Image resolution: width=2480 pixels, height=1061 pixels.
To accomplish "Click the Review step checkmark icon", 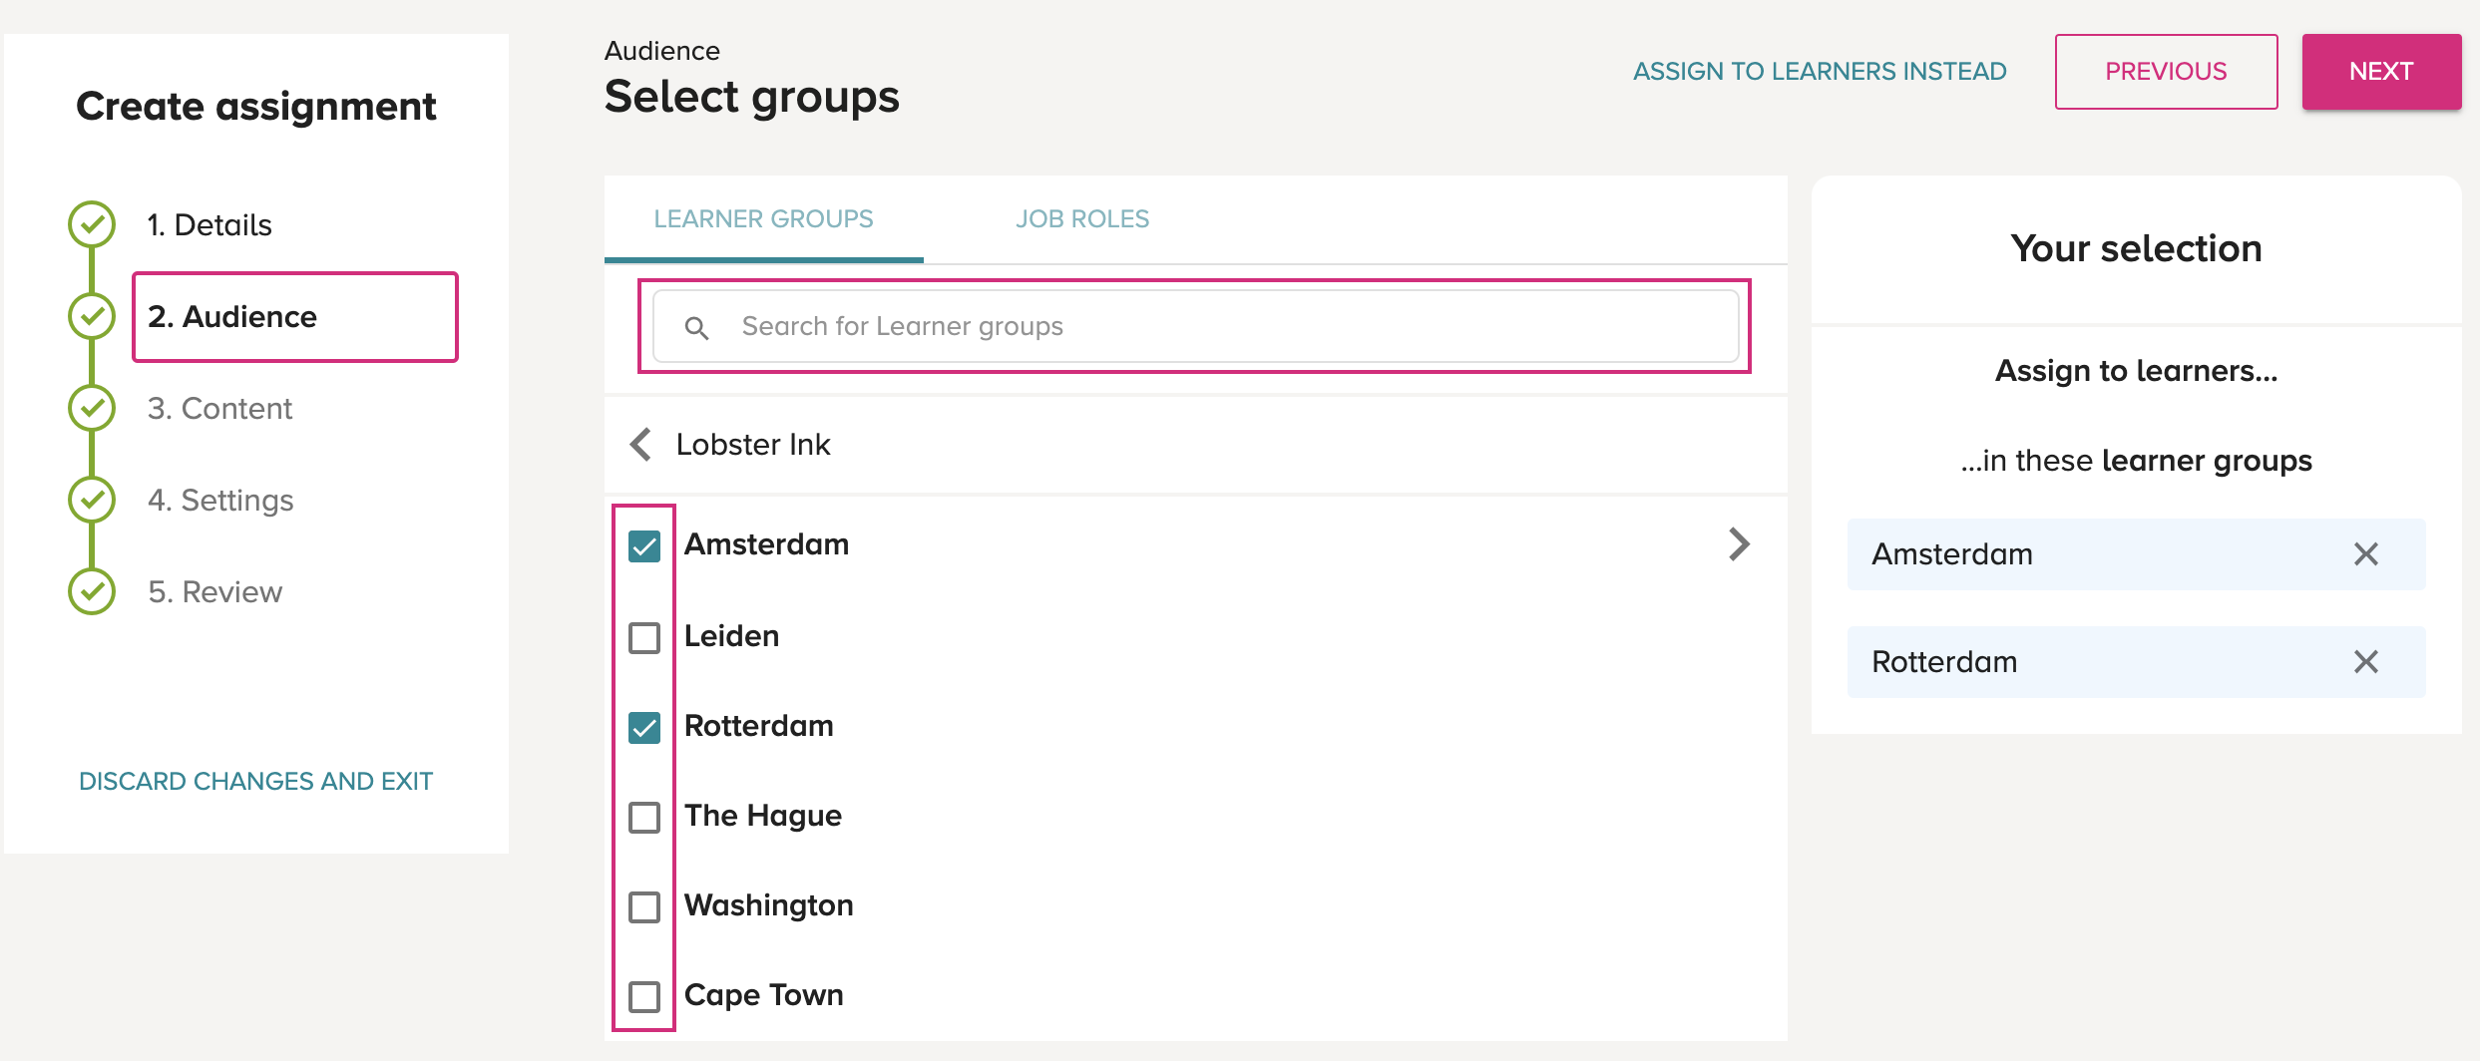I will pos(92,591).
